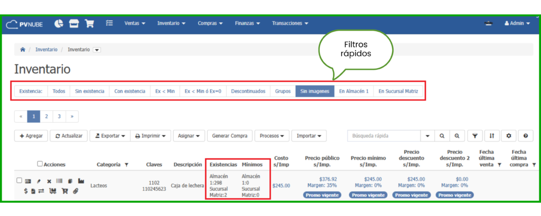Image resolution: width=541 pixels, height=216 pixels.
Task: Open the Asignar dropdown
Action: [189, 136]
